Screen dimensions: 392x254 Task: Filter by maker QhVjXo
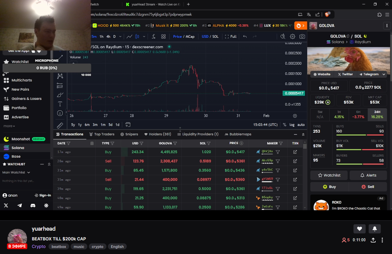click(x=278, y=152)
